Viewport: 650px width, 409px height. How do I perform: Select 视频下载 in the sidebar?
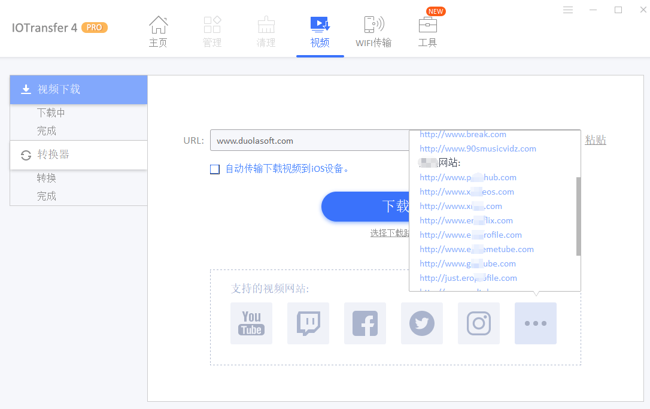79,89
